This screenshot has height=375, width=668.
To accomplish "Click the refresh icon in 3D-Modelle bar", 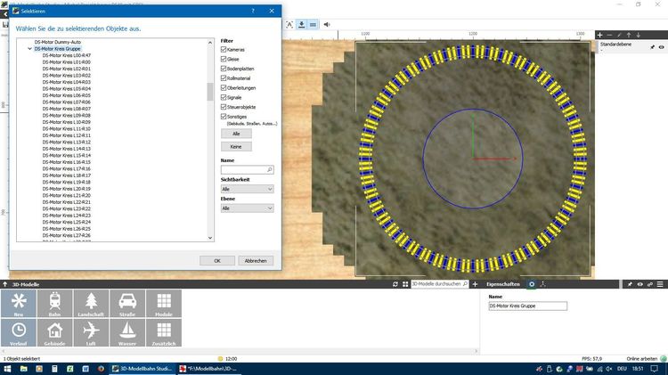I will pyautogui.click(x=395, y=284).
